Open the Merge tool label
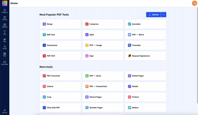 [50, 24]
